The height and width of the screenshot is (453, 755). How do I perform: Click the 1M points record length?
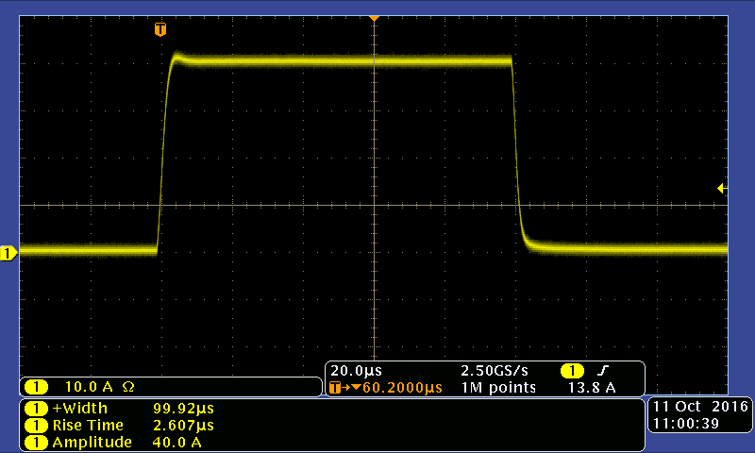point(498,388)
